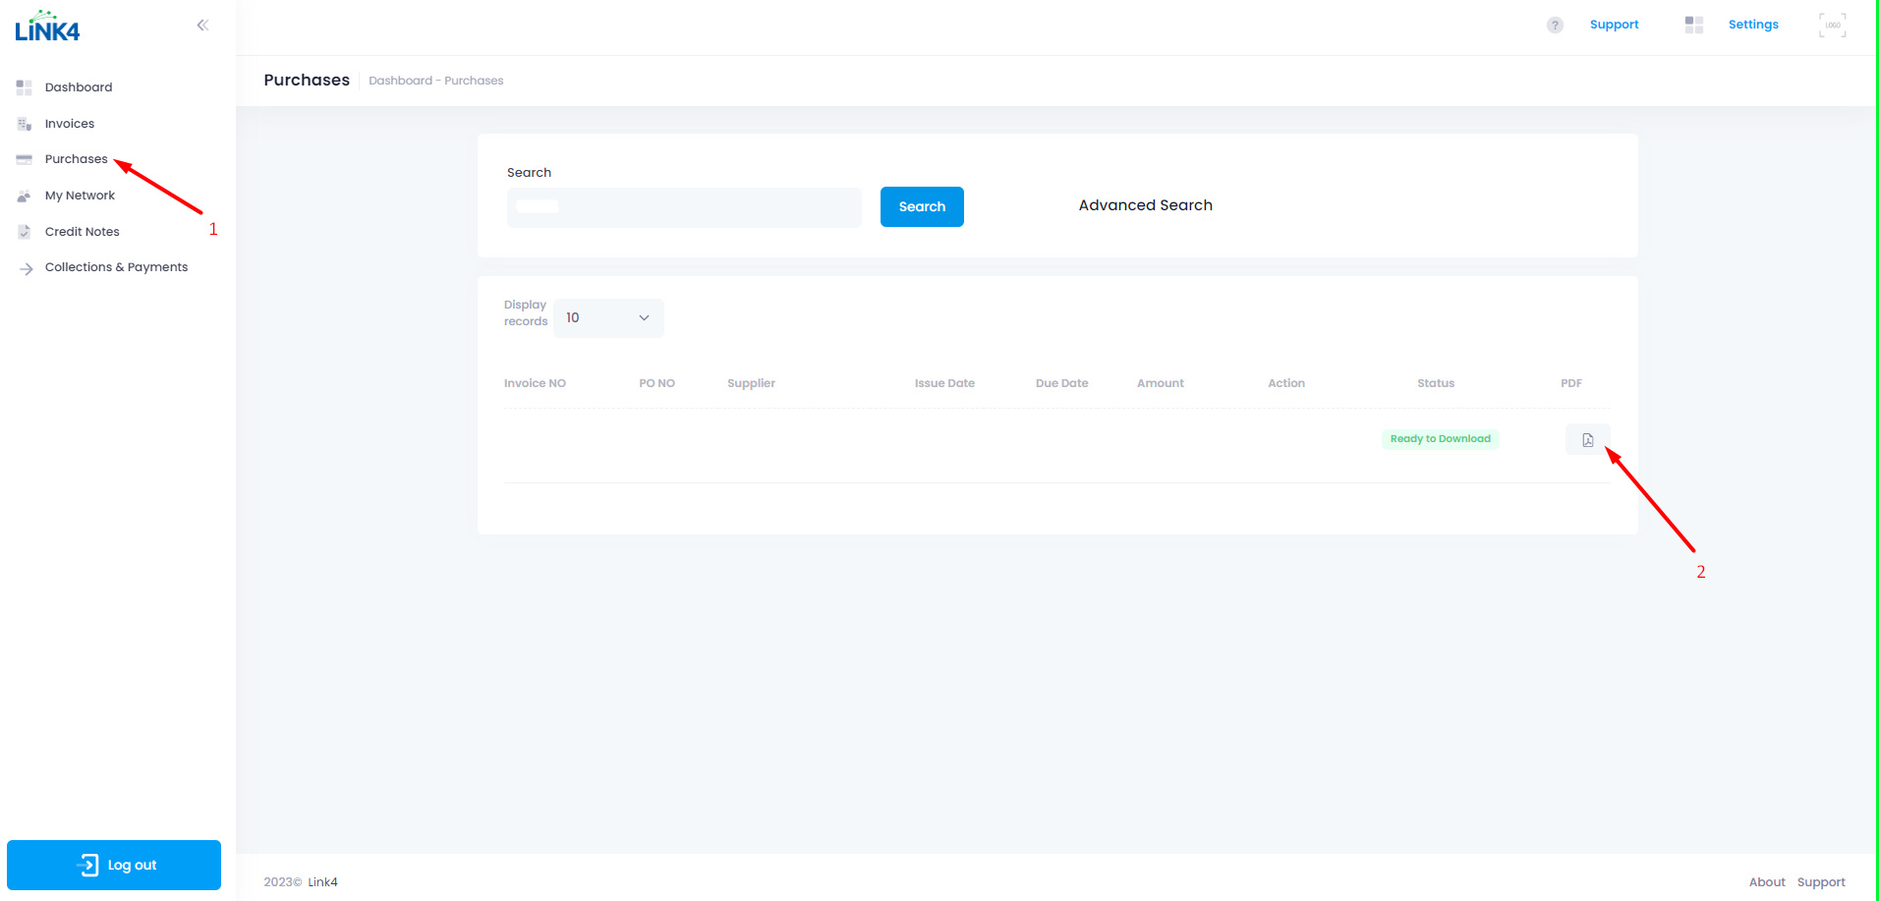Open the Display records dropdown
Viewport: 1879px width, 901px height.
coord(608,318)
